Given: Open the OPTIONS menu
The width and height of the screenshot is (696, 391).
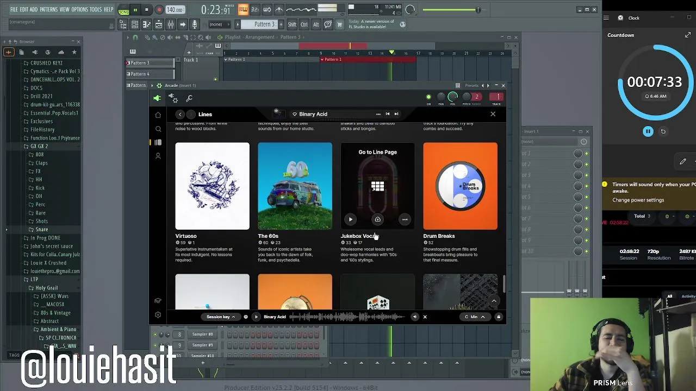Looking at the screenshot, I should click(x=79, y=10).
